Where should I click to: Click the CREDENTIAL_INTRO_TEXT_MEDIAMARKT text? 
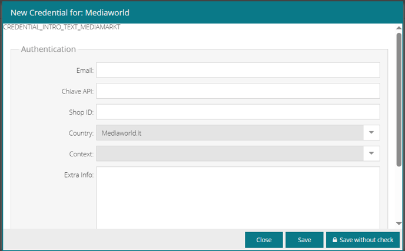click(62, 27)
